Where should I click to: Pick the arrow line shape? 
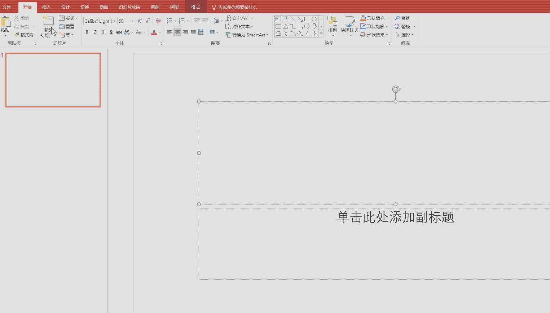click(x=300, y=19)
